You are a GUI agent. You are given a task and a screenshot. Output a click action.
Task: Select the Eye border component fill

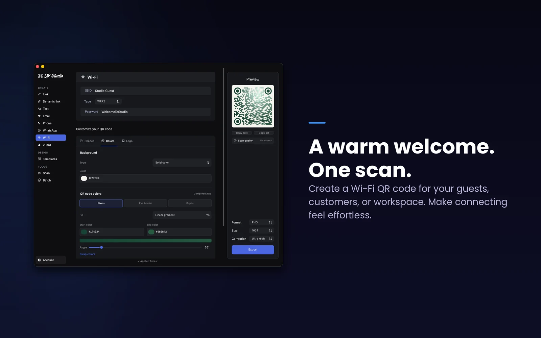point(145,203)
